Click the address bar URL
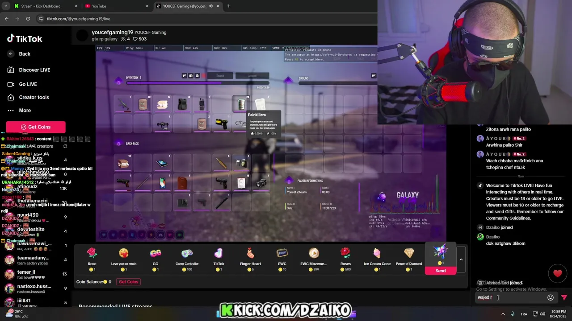 (x=79, y=19)
